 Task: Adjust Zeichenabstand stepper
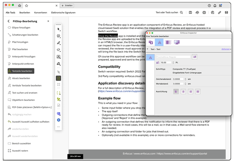pos(185,79)
